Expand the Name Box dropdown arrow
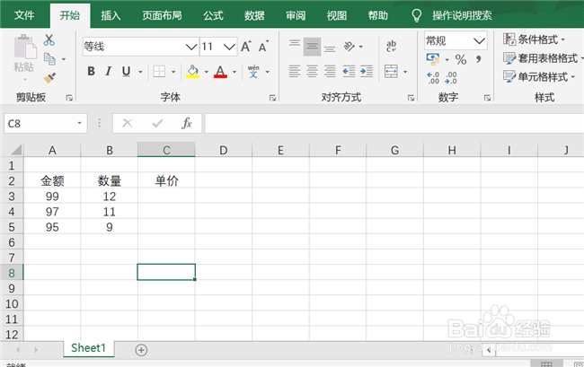 coord(79,123)
